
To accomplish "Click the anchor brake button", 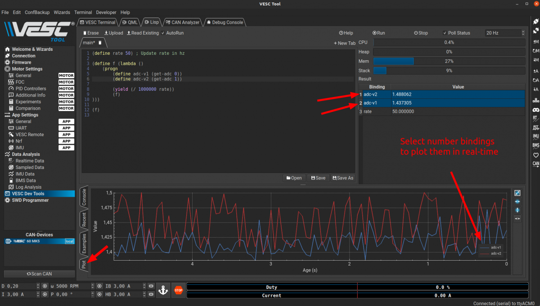I will pos(163,290).
